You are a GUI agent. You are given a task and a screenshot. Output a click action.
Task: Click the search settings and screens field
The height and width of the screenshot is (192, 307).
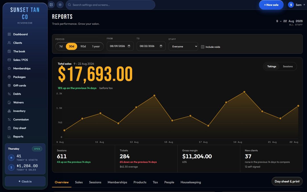pyautogui.click(x=110, y=5)
